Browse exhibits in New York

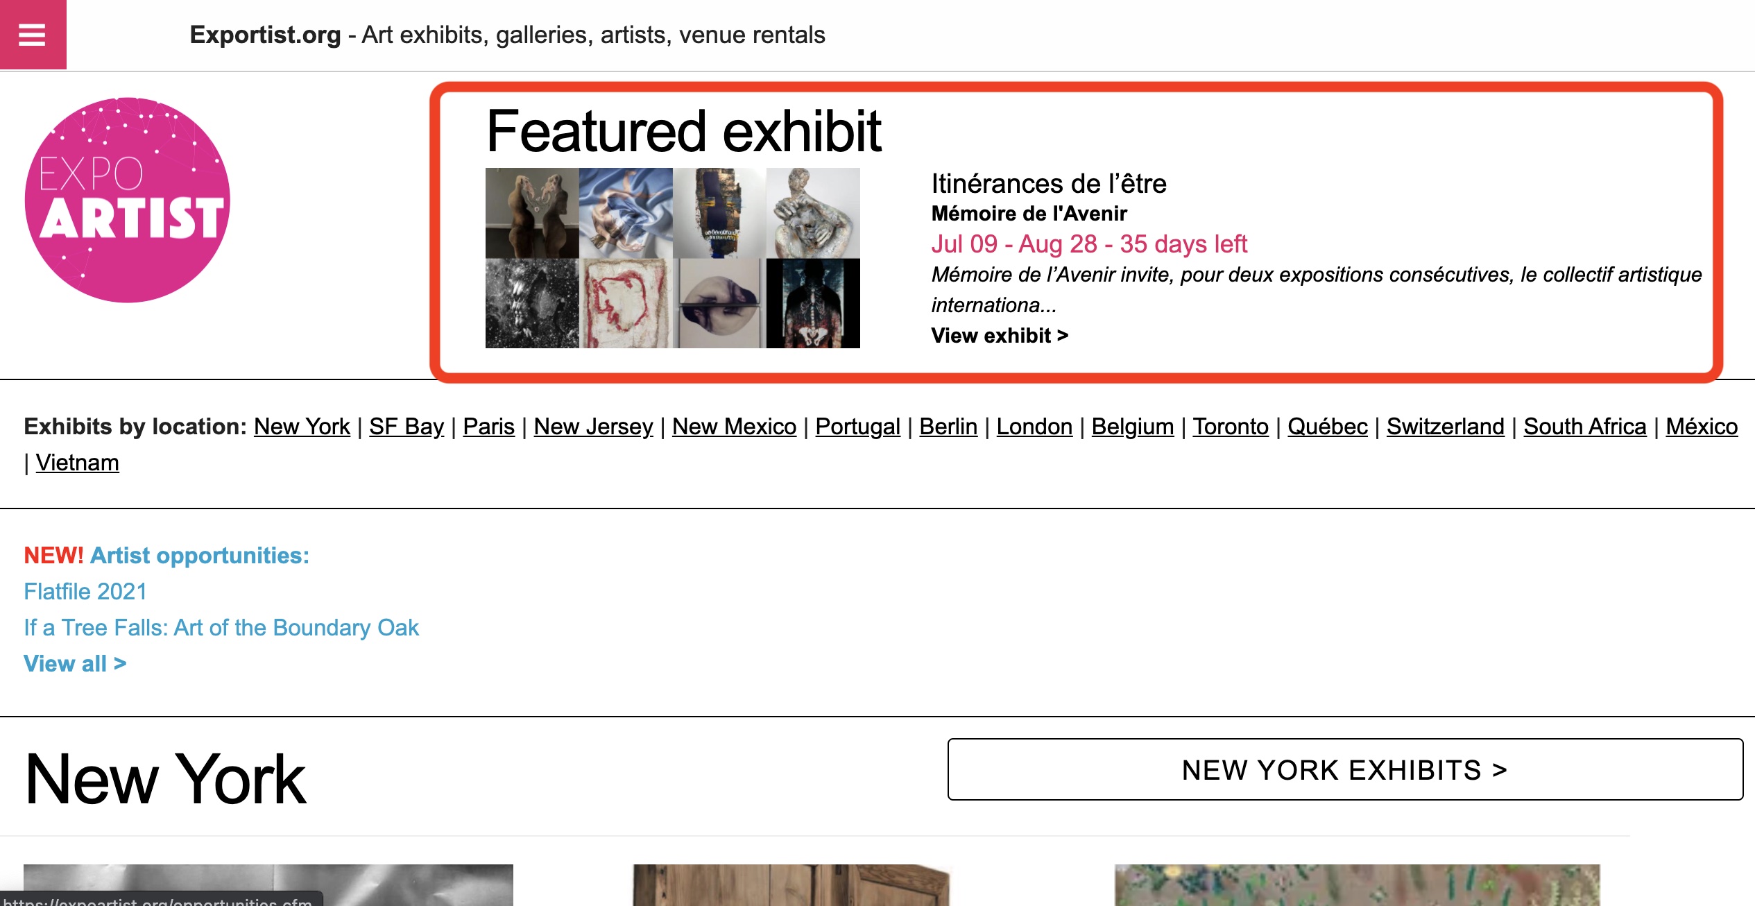pyautogui.click(x=302, y=427)
